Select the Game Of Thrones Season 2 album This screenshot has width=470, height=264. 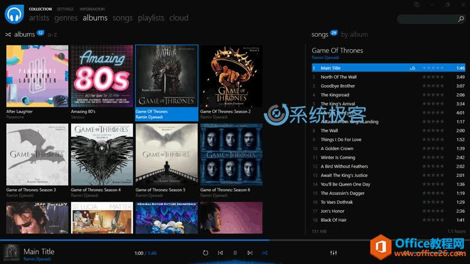(x=231, y=76)
